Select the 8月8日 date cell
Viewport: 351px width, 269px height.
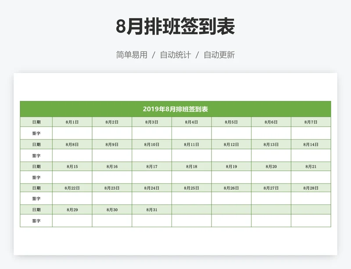[x=72, y=144]
